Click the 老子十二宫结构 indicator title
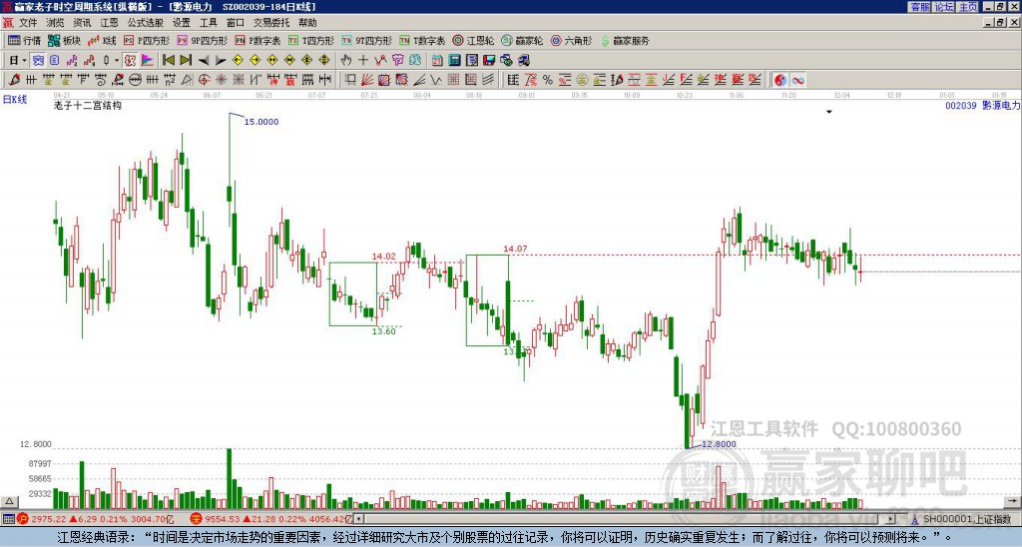Screen dimensions: 1022x547 88,105
